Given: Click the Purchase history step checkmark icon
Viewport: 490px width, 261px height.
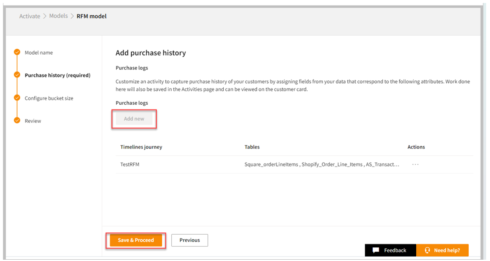Looking at the screenshot, I should 17,75.
